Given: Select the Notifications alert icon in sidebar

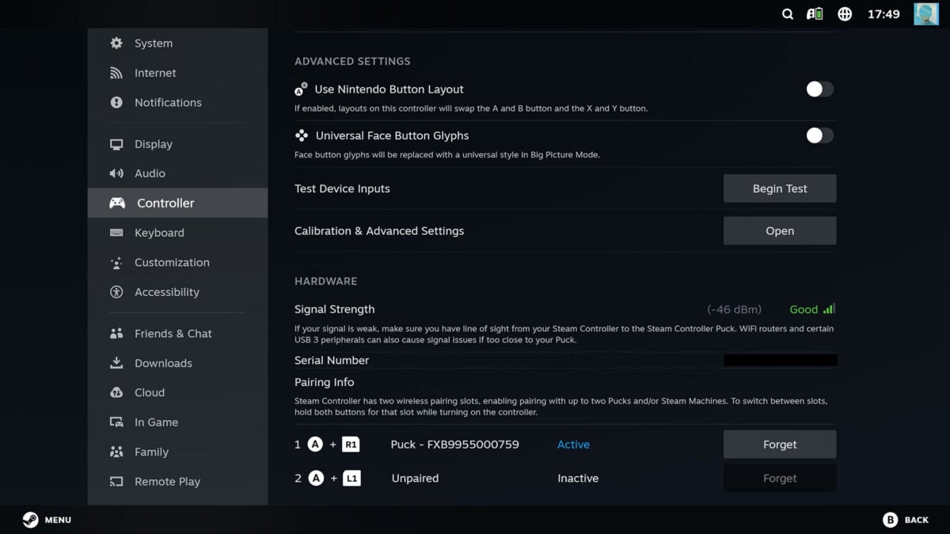Looking at the screenshot, I should click(x=116, y=102).
